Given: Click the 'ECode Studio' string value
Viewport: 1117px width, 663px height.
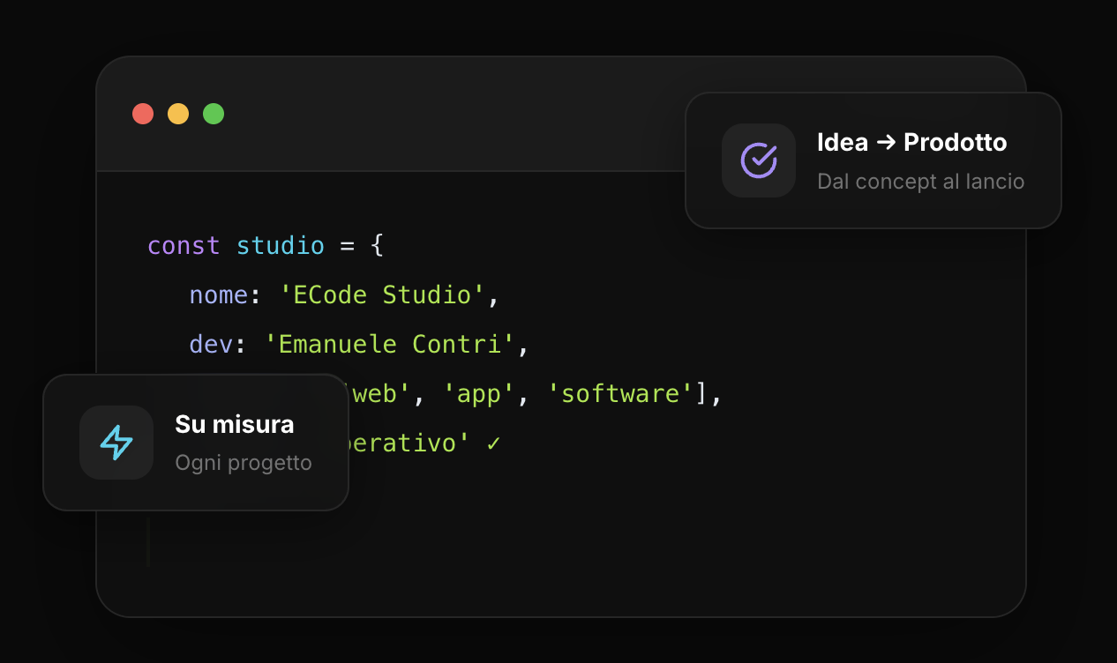Looking at the screenshot, I should point(383,294).
